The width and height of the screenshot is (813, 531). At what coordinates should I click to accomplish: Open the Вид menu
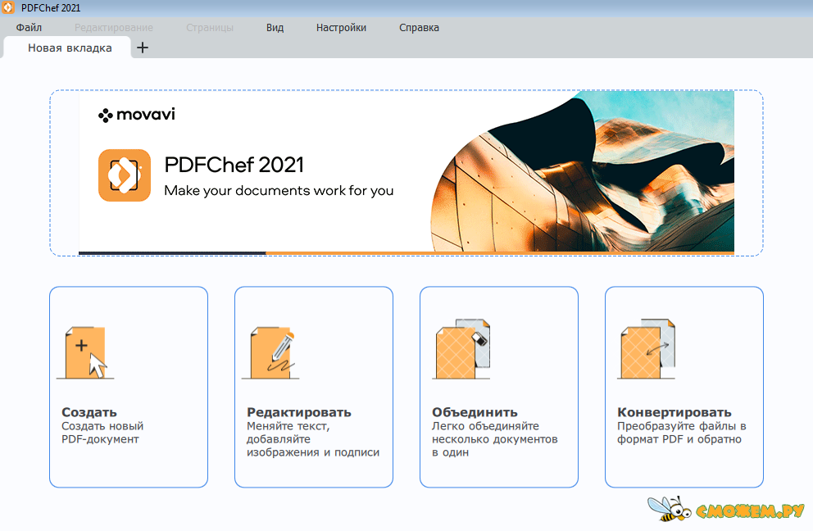point(275,28)
